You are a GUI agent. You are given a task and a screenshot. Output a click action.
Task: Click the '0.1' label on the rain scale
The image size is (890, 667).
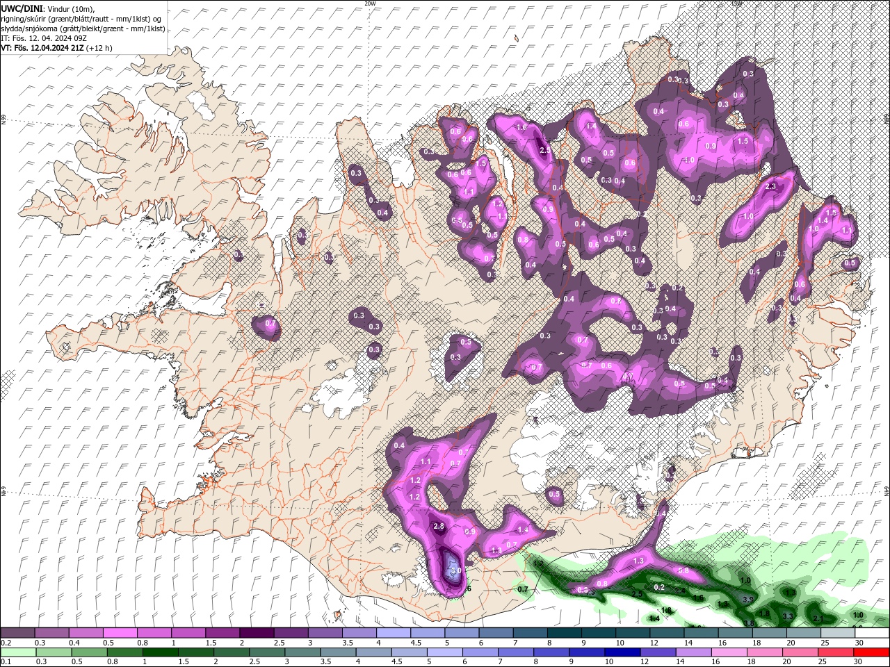click(6, 662)
